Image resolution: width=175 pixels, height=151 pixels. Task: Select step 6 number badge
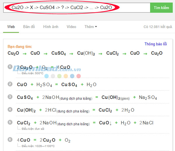coord(10,140)
